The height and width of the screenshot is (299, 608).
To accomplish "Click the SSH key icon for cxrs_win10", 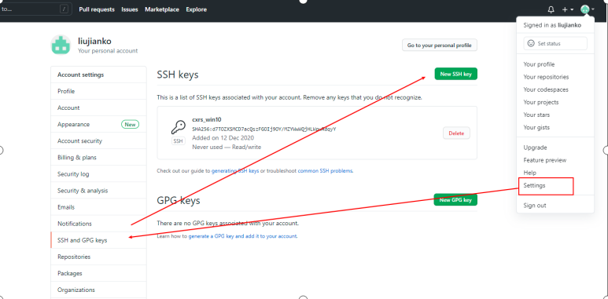I will (178, 127).
